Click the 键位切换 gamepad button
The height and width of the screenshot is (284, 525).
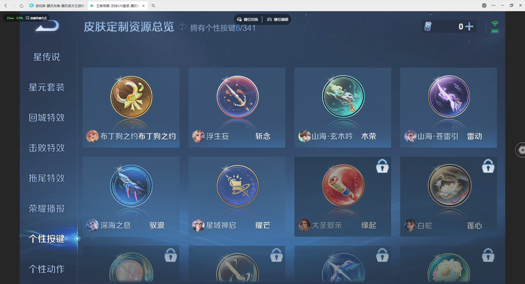pos(248,19)
